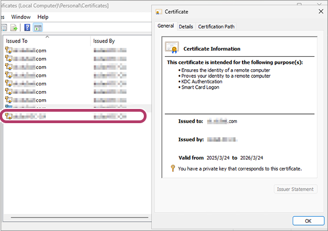Switch to the Details tab
Screen dimensions: 328x231
[x=186, y=27]
